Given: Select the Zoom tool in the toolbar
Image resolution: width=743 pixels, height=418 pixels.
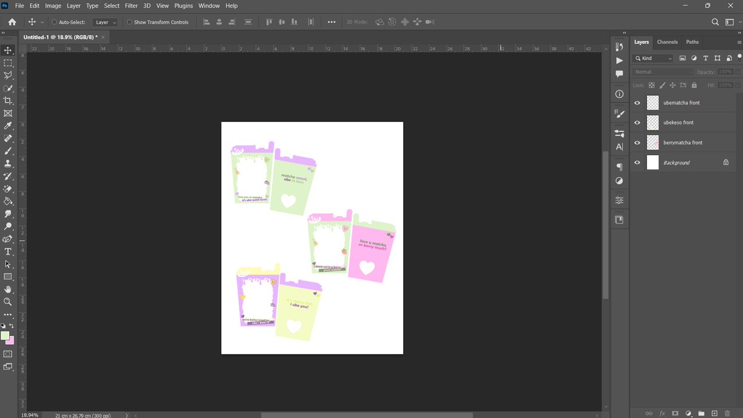Looking at the screenshot, I should coord(8,302).
